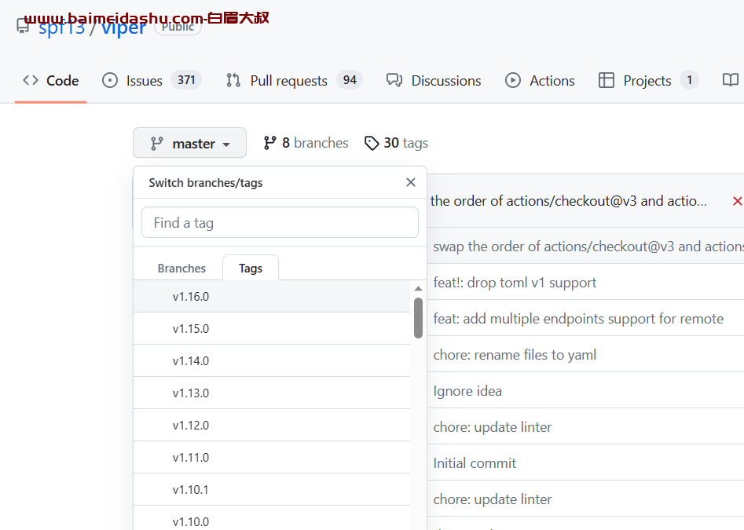This screenshot has width=744, height=530.
Task: Click the tag list scrollbar thumb
Action: (418, 318)
